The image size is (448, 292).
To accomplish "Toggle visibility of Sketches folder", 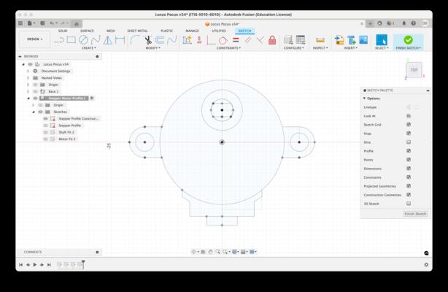I will [40, 112].
